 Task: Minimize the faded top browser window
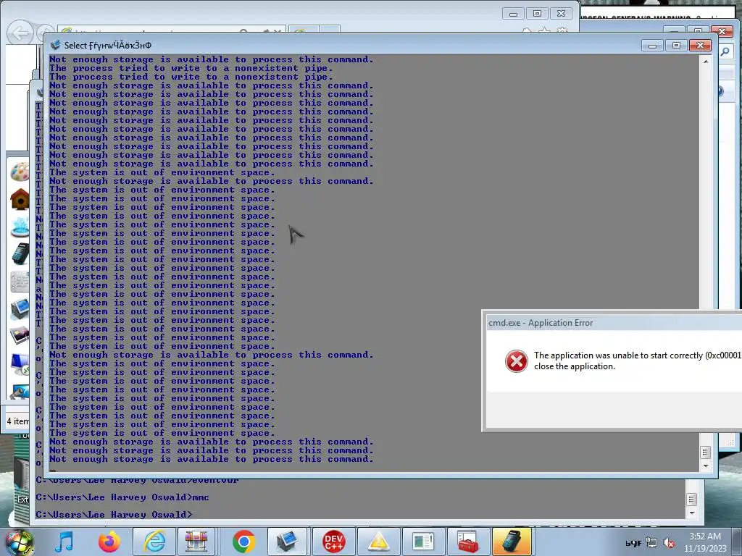(513, 13)
